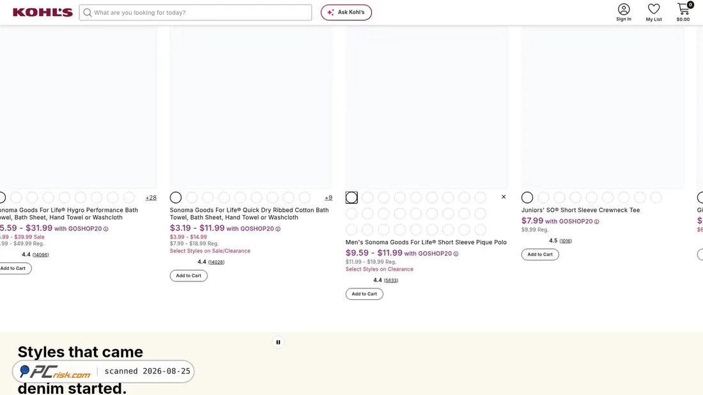The width and height of the screenshot is (703, 395).
Task: Open Sonoma Hygro Performance Bath Towel product title
Action: [69, 214]
